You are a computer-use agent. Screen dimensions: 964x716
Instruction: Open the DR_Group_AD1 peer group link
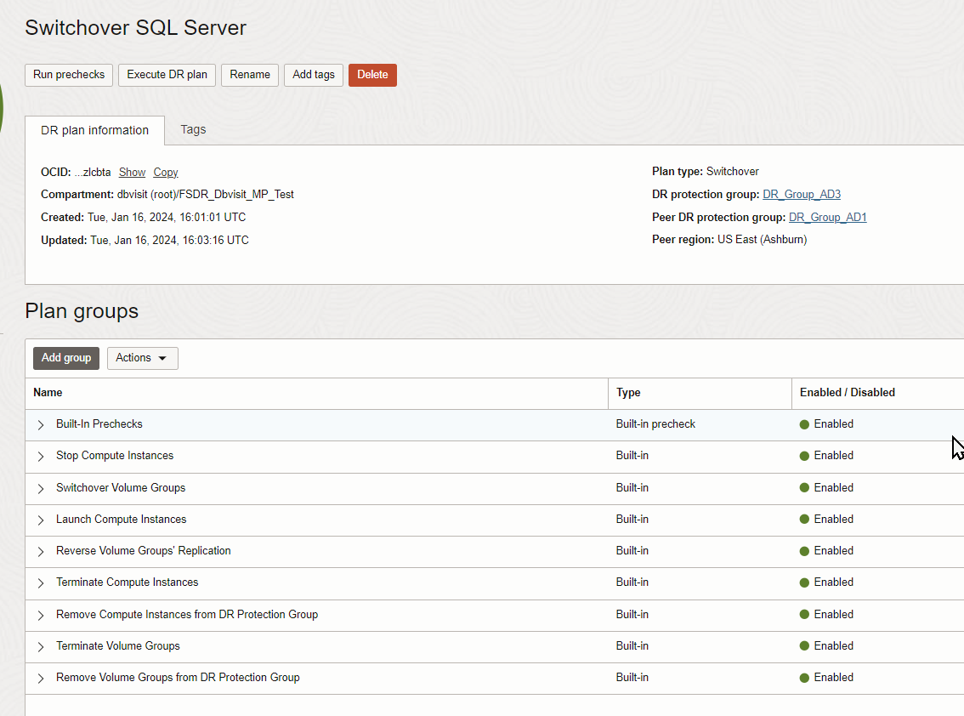click(x=827, y=218)
